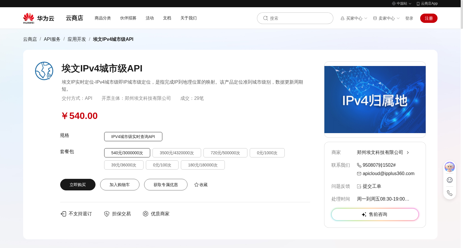
Task: Click the phone icon for 云商店App
Action: pyautogui.click(x=418, y=3)
